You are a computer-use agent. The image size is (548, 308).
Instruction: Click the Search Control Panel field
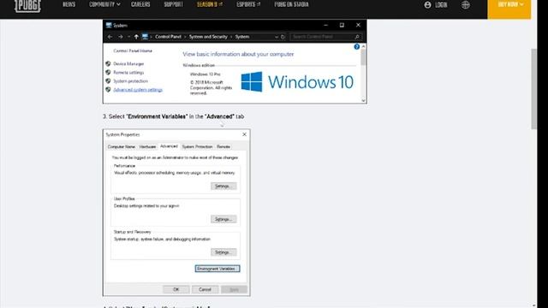(x=325, y=37)
